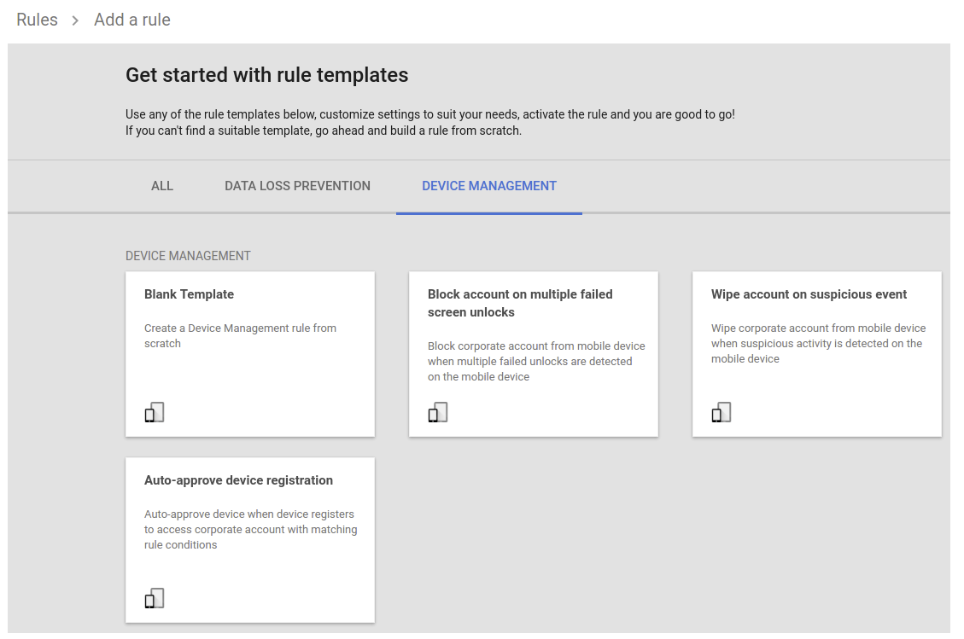Click the Auto-approve device description text

coord(249,529)
